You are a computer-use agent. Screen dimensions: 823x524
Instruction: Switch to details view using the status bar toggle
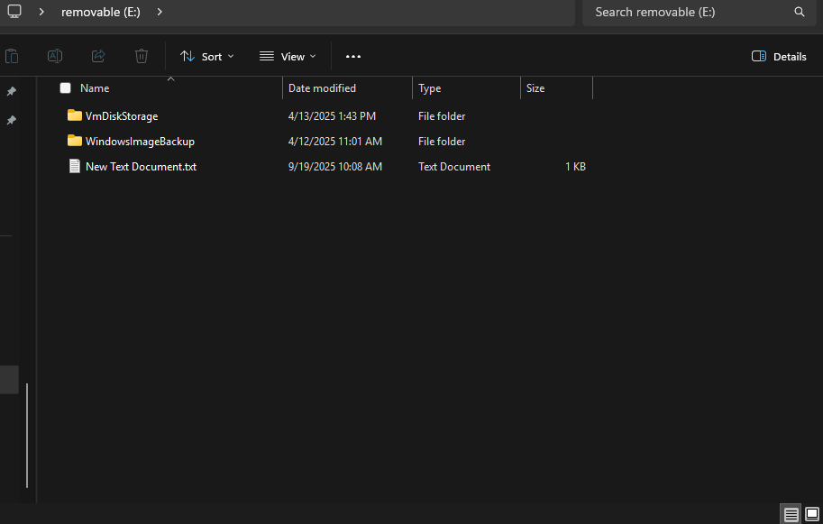coord(791,513)
